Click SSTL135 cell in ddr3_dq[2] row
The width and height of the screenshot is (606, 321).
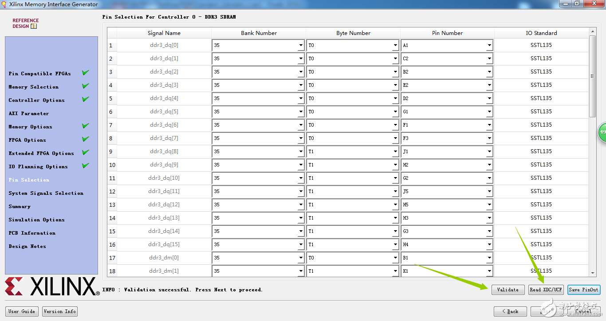[541, 72]
